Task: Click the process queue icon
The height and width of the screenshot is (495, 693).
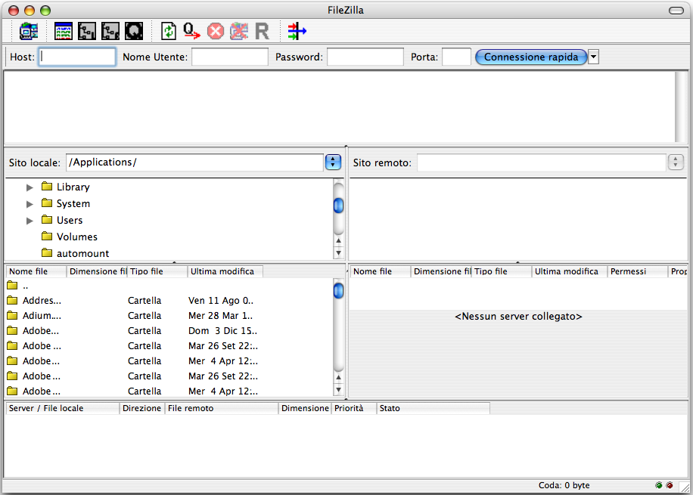Action: (x=192, y=31)
